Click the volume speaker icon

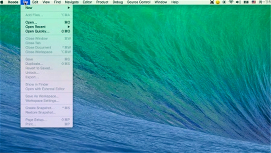238,2
